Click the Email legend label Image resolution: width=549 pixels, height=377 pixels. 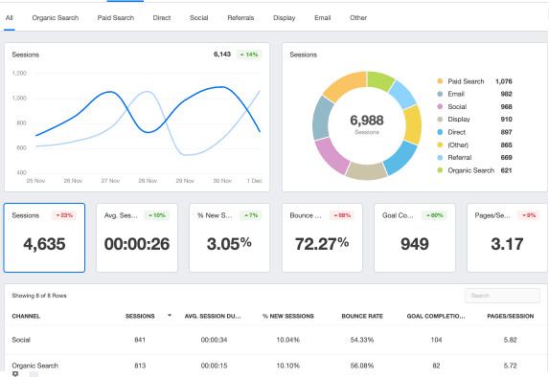click(x=456, y=94)
